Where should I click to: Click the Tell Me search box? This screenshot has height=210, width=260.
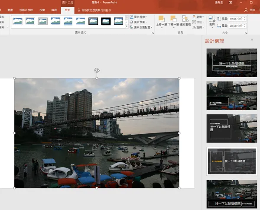point(94,10)
